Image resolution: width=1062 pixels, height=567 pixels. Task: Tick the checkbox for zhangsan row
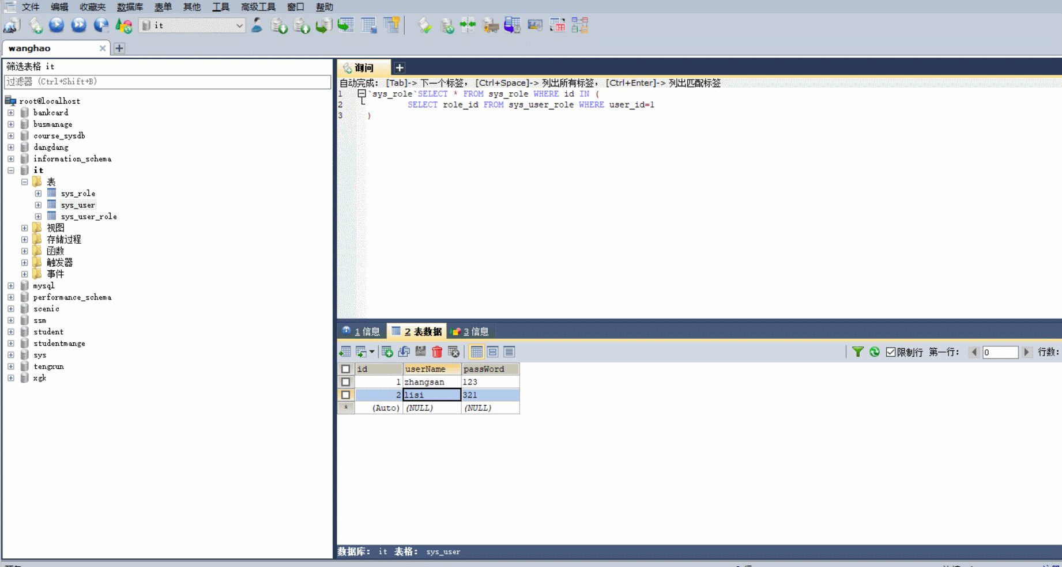coord(345,382)
